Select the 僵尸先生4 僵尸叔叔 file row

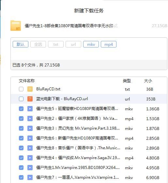[89, 158]
